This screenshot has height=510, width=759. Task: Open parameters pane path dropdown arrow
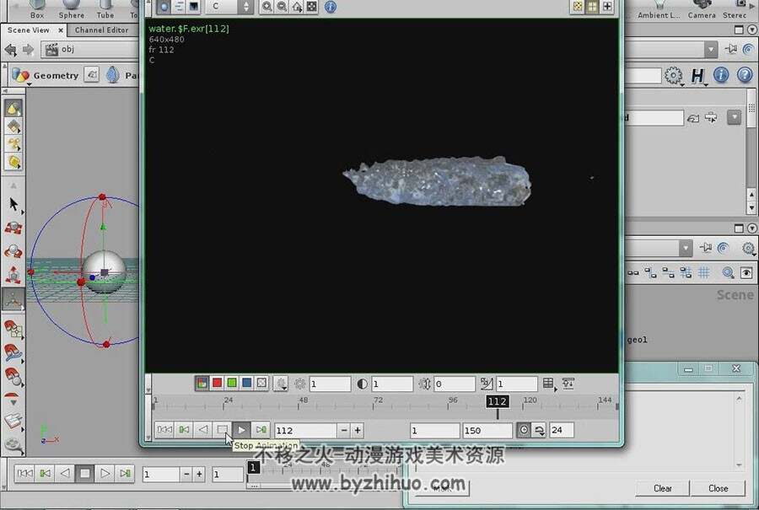coord(711,50)
